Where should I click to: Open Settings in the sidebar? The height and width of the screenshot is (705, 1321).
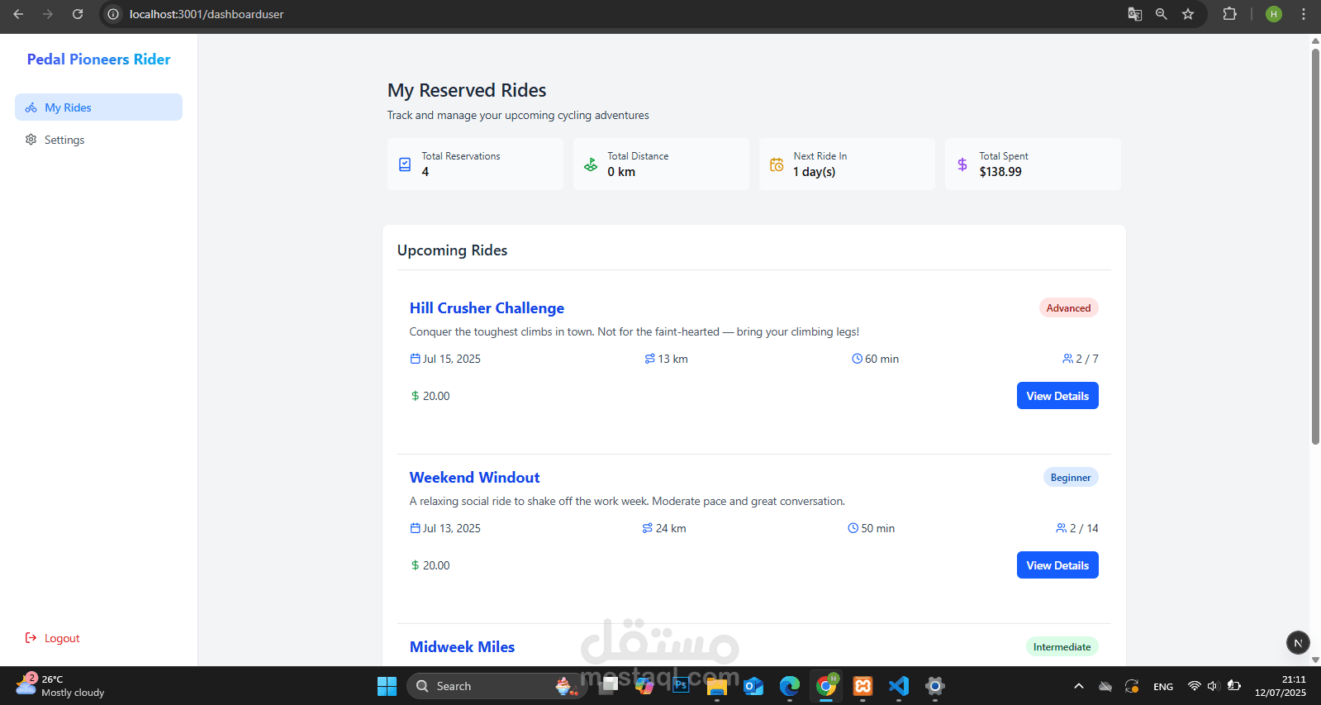pos(98,140)
